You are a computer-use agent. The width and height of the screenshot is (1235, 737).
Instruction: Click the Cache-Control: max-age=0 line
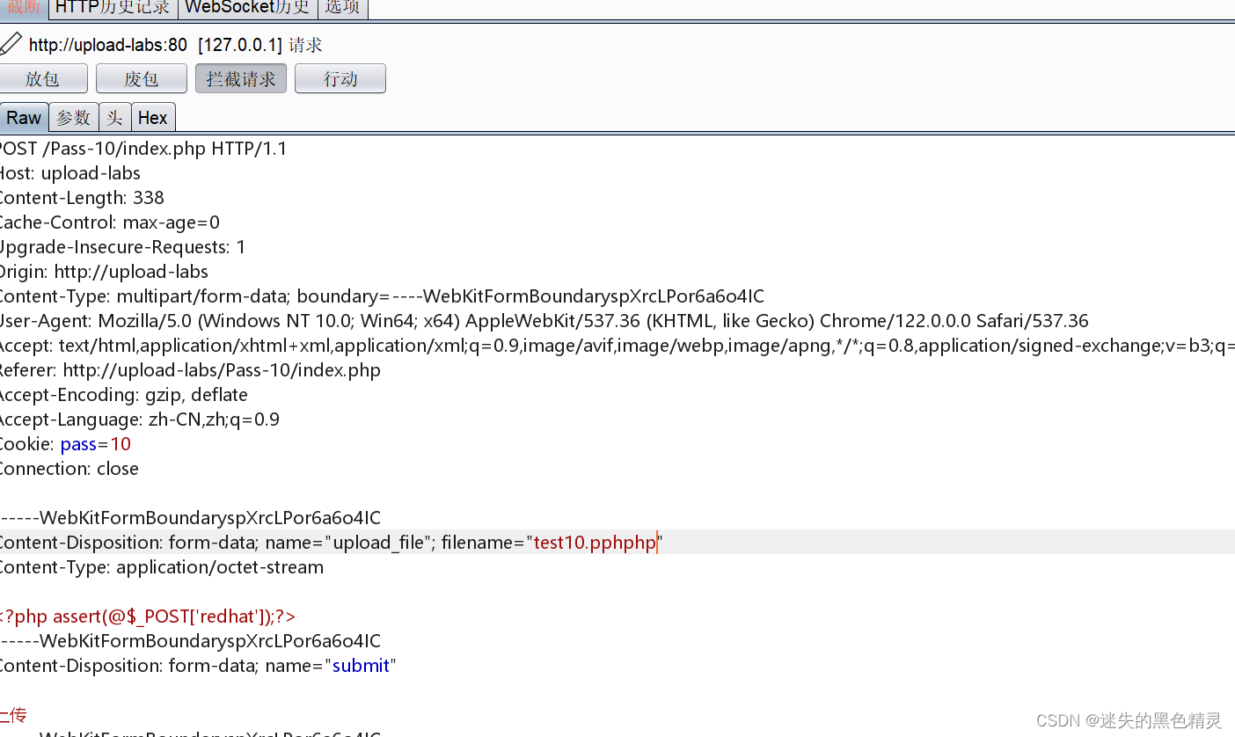point(109,223)
